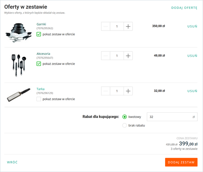
Task: Increase Tarka quantity with plus icon
Action: pos(128,91)
